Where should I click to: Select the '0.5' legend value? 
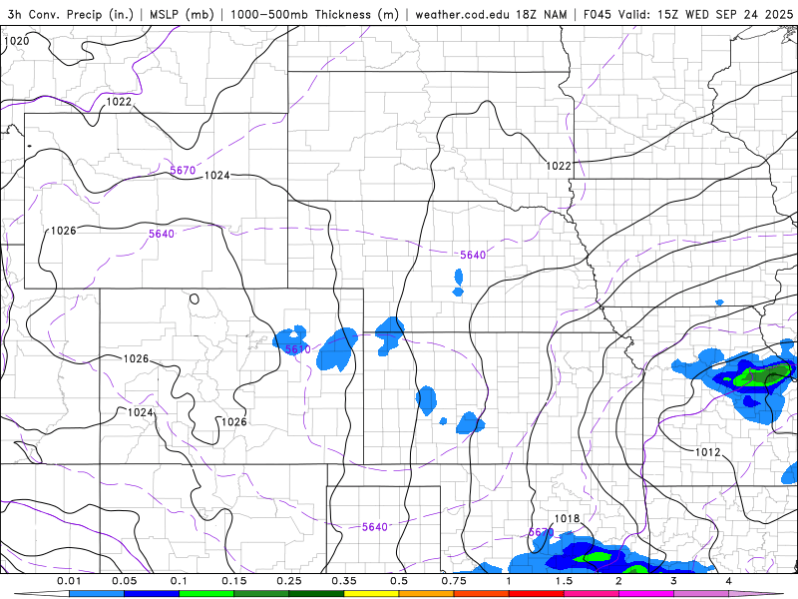click(399, 581)
